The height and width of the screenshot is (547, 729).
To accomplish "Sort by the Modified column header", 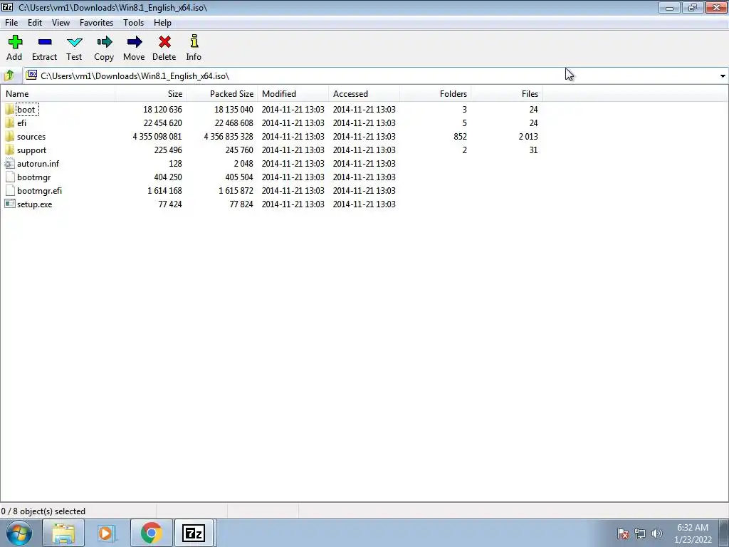I will (x=293, y=93).
